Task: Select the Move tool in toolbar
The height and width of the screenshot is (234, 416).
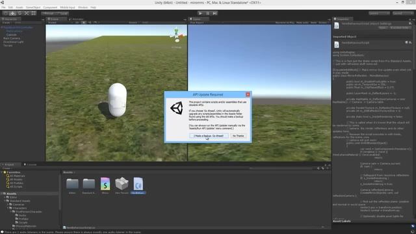Action: click(12, 13)
